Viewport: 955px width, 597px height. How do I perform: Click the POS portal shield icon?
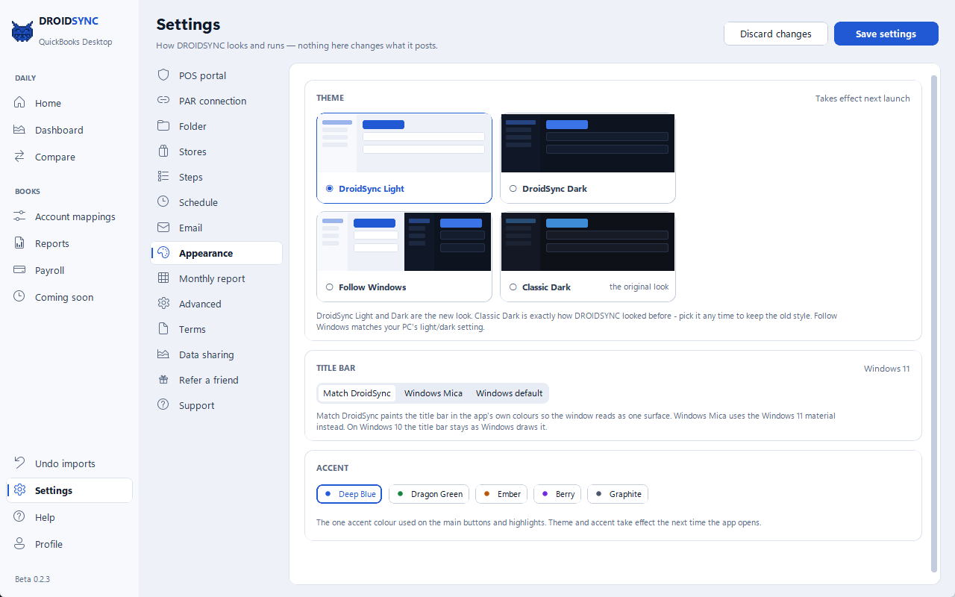163,75
